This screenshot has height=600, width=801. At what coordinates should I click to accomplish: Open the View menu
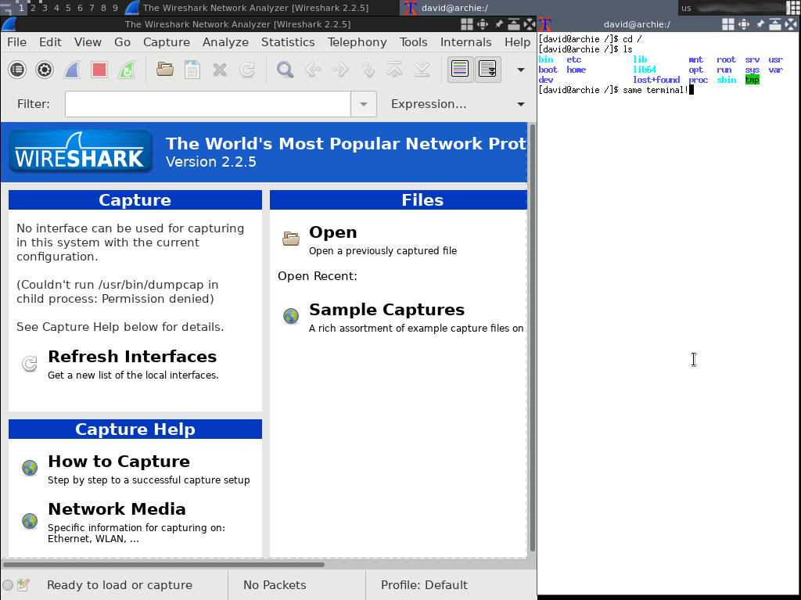(x=88, y=42)
